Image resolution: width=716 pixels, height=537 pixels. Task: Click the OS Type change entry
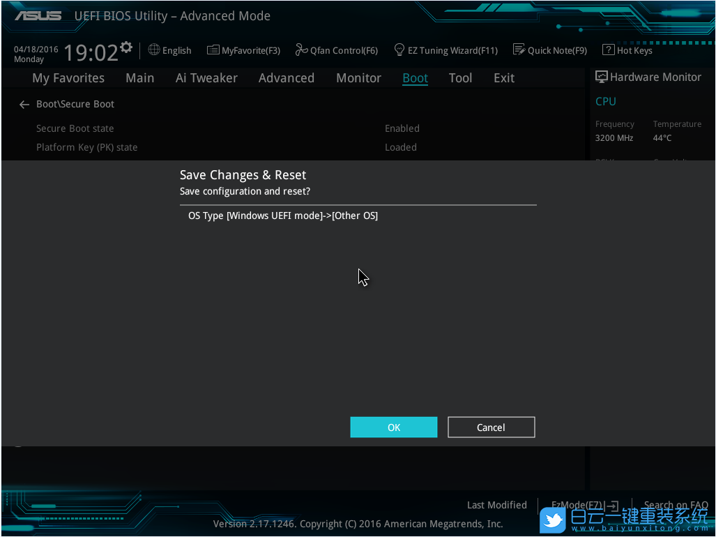(283, 215)
